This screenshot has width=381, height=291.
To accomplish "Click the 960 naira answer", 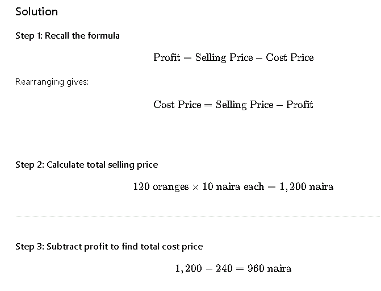I will point(270,269).
